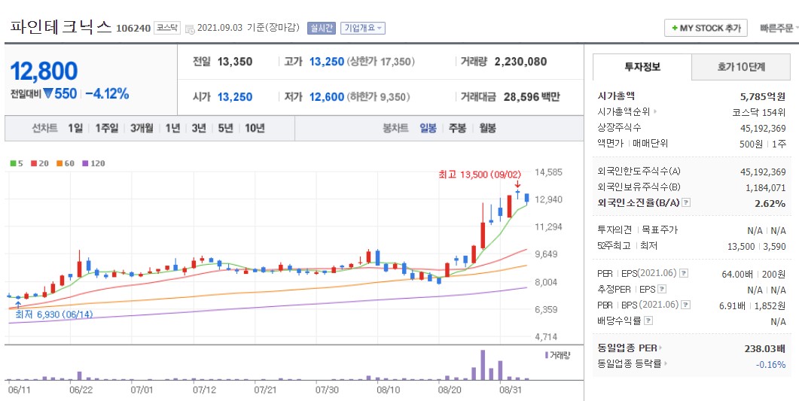Screen dimensions: 799x401
Task: Click MY STOCK 추가 button
Action: point(706,28)
